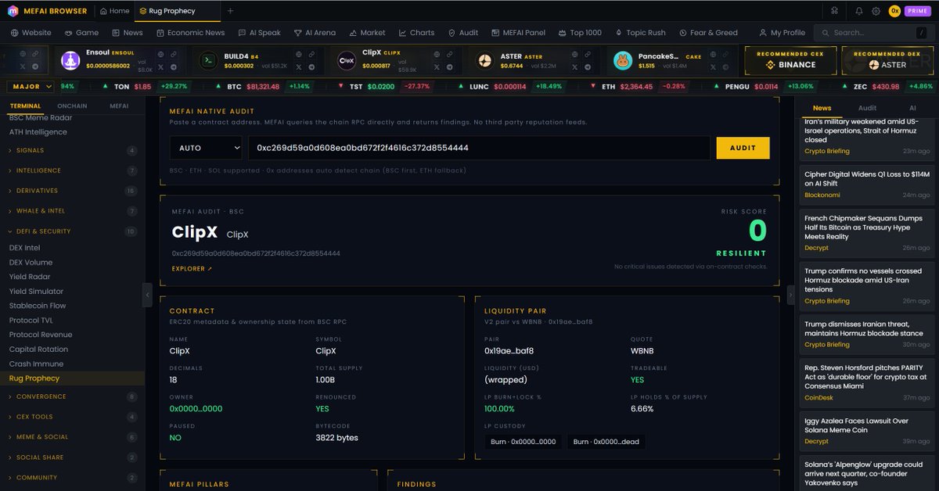Switch to the ONCHAIN sidebar tab

coord(72,106)
